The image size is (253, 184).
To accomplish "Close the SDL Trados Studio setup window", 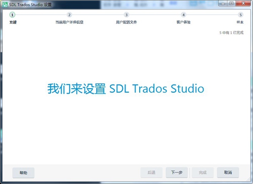I will (243, 4).
